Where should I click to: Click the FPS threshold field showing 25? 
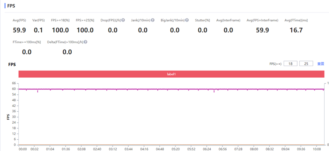point(306,64)
